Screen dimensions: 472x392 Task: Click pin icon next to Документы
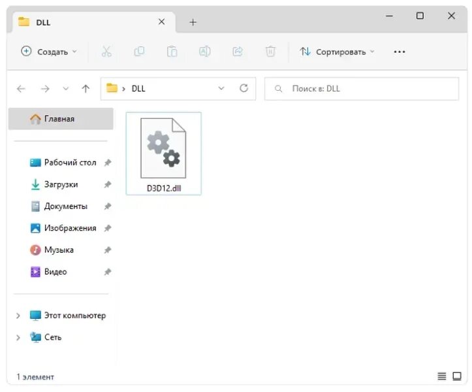(108, 206)
